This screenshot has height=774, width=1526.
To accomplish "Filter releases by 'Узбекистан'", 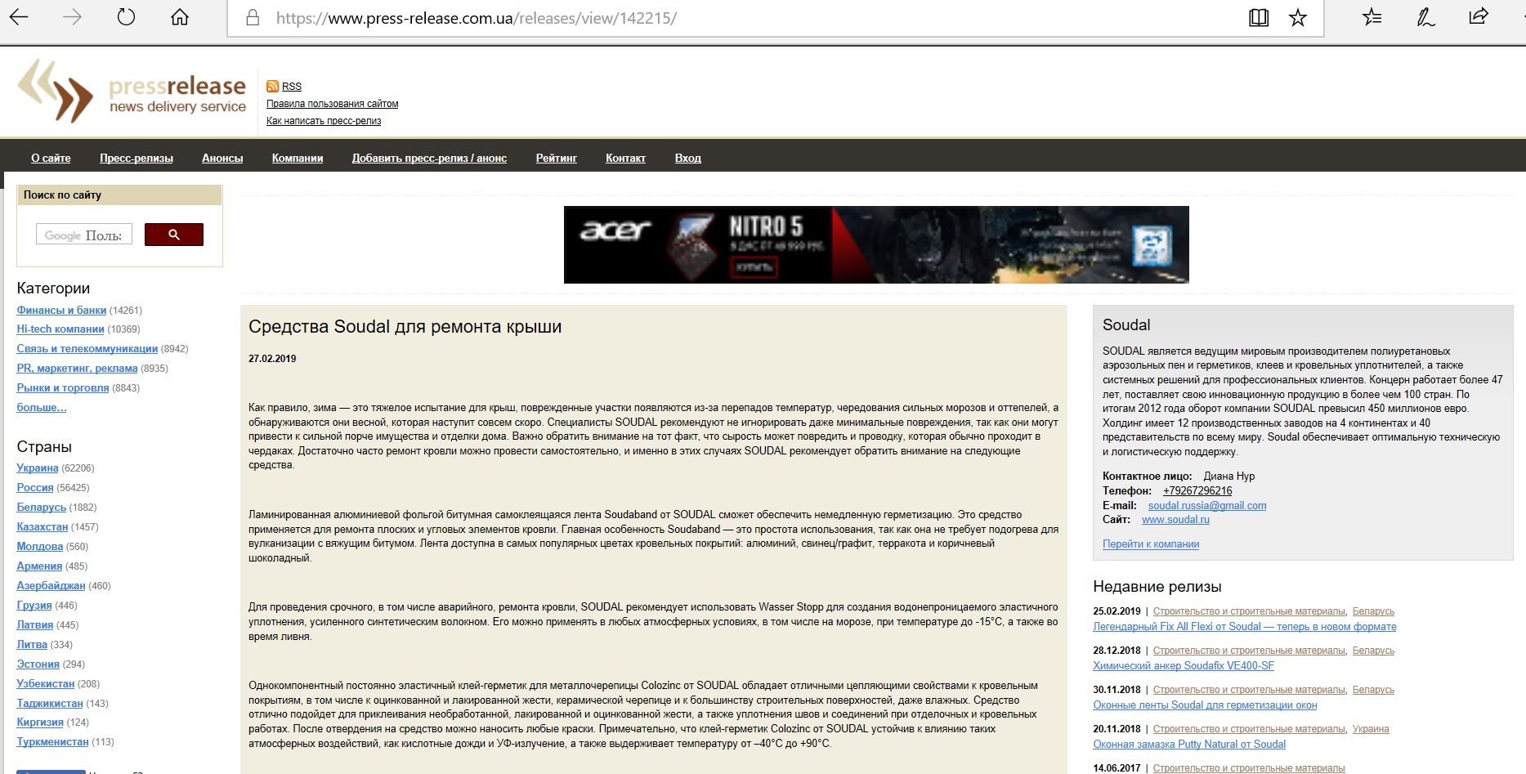I will [46, 683].
